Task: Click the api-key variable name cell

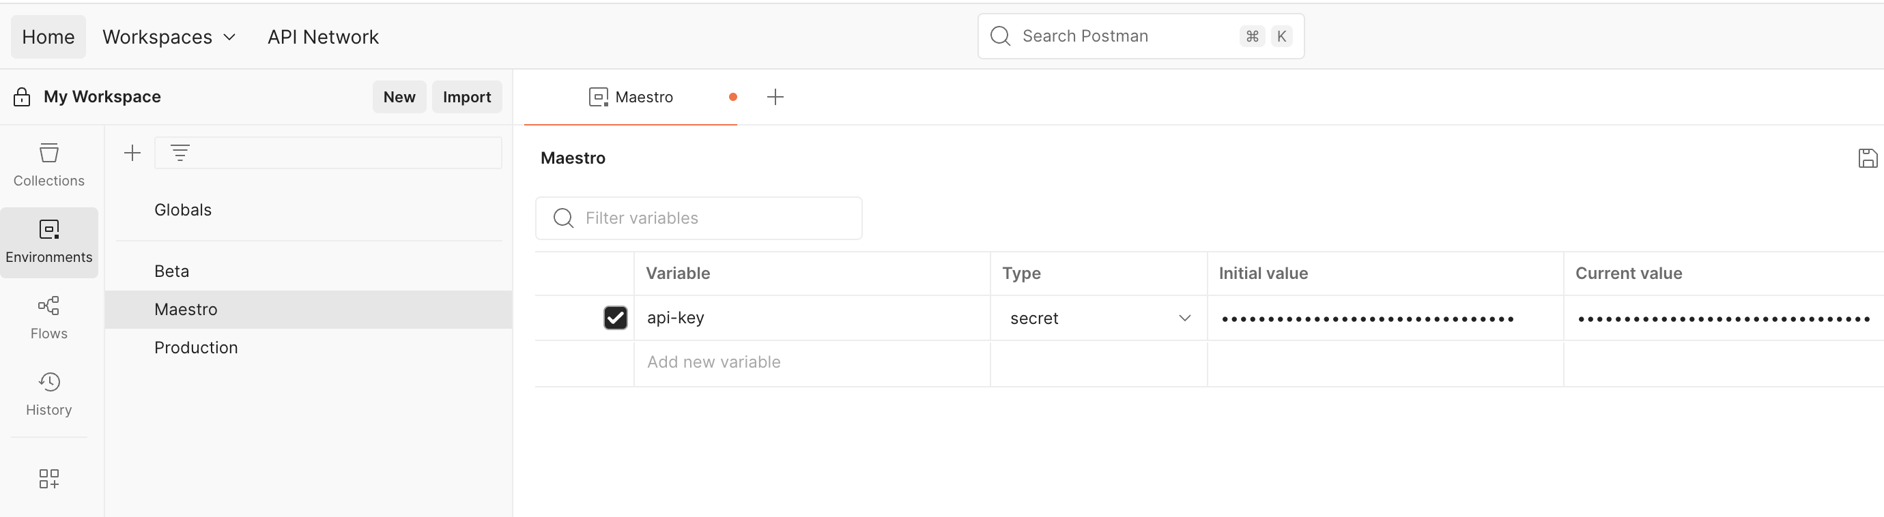Action: coord(812,318)
